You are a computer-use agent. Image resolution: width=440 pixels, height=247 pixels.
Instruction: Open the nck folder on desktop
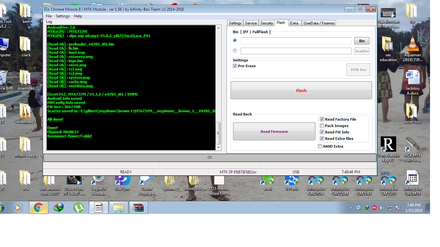[26, 181]
